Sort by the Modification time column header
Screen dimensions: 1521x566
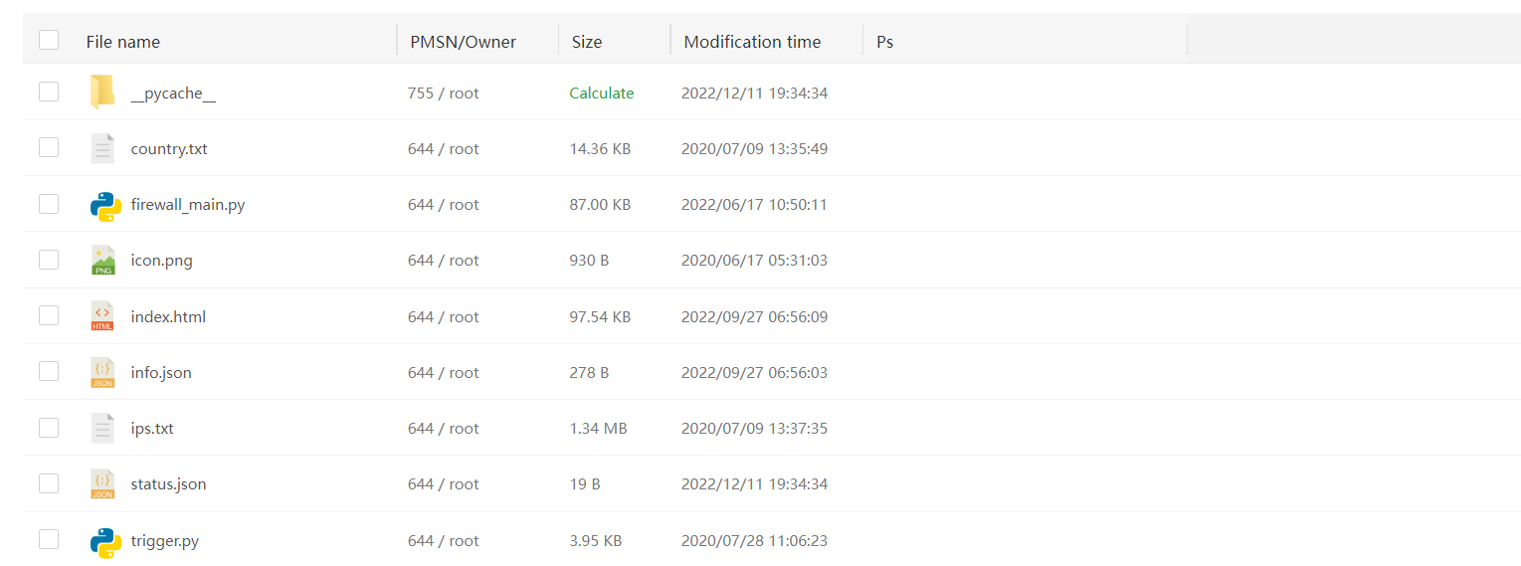pos(752,42)
